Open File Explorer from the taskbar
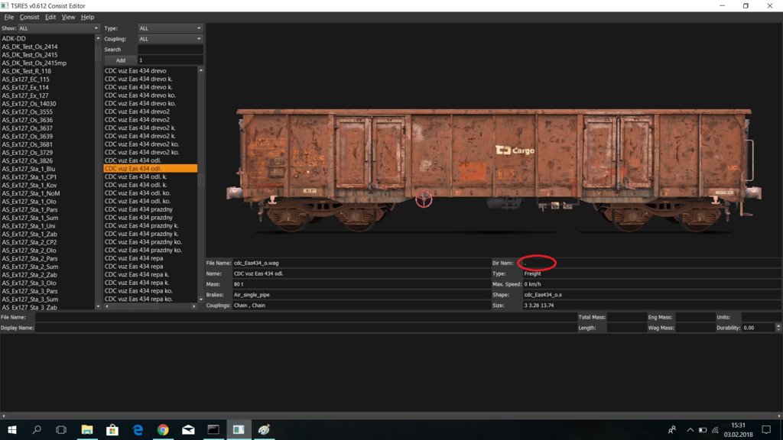The height and width of the screenshot is (440, 783). click(86, 430)
